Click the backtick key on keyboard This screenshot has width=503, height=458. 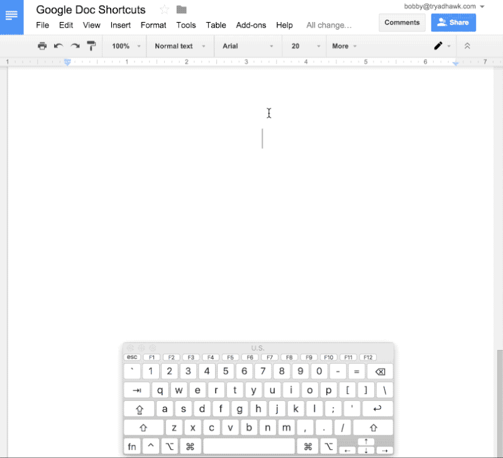(132, 371)
